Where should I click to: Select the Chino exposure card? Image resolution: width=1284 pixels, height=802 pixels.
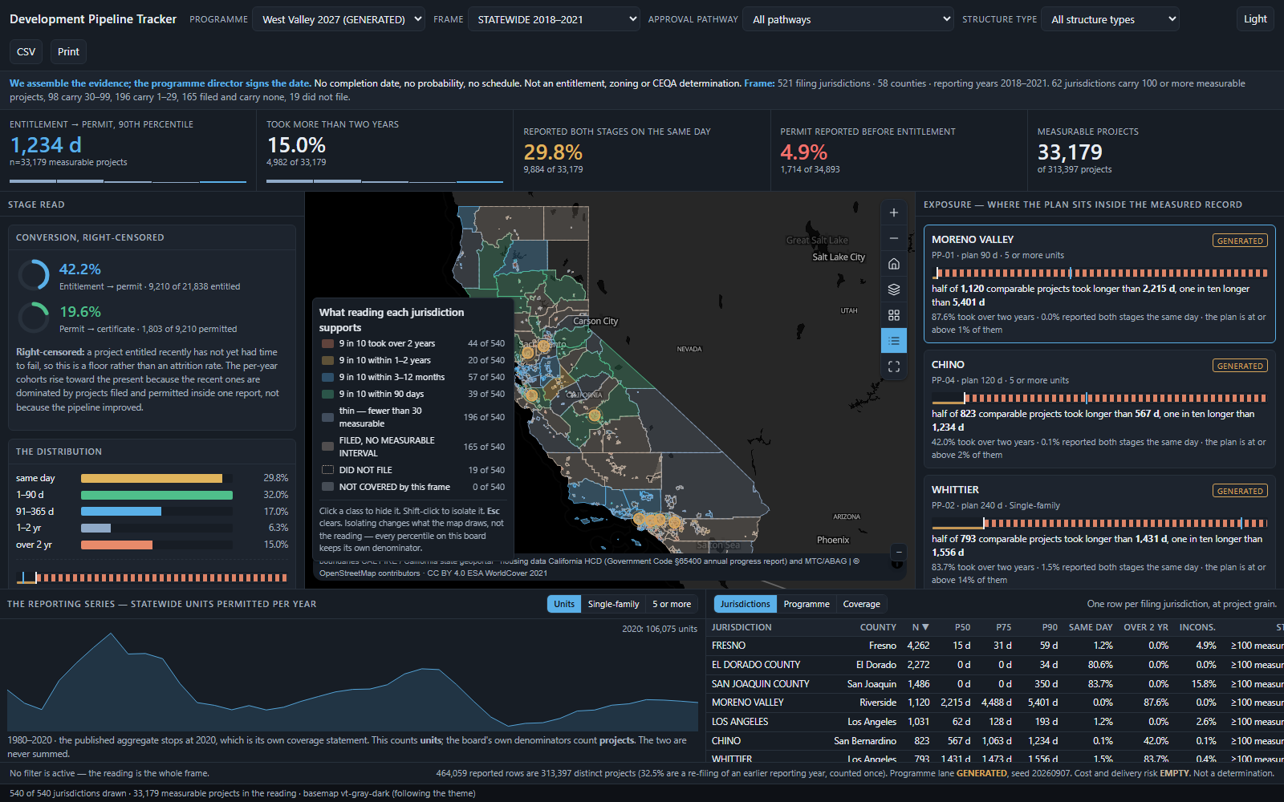coord(1099,409)
